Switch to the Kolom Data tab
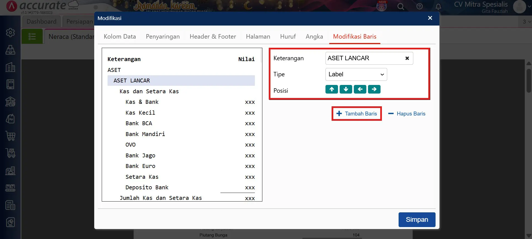Screen dimensions: 532x239 pyautogui.click(x=120, y=37)
